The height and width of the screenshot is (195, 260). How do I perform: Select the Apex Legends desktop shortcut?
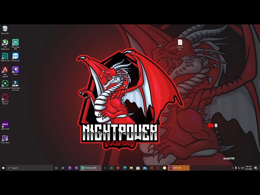coord(5,72)
